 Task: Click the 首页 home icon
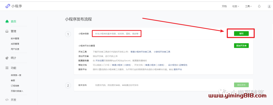(x=7, y=22)
